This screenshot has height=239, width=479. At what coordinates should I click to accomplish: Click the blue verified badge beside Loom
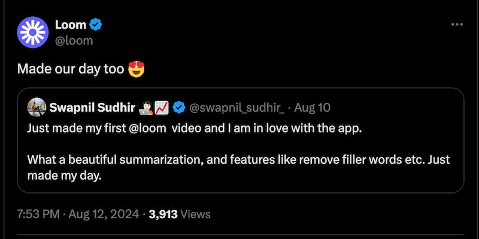(x=95, y=24)
